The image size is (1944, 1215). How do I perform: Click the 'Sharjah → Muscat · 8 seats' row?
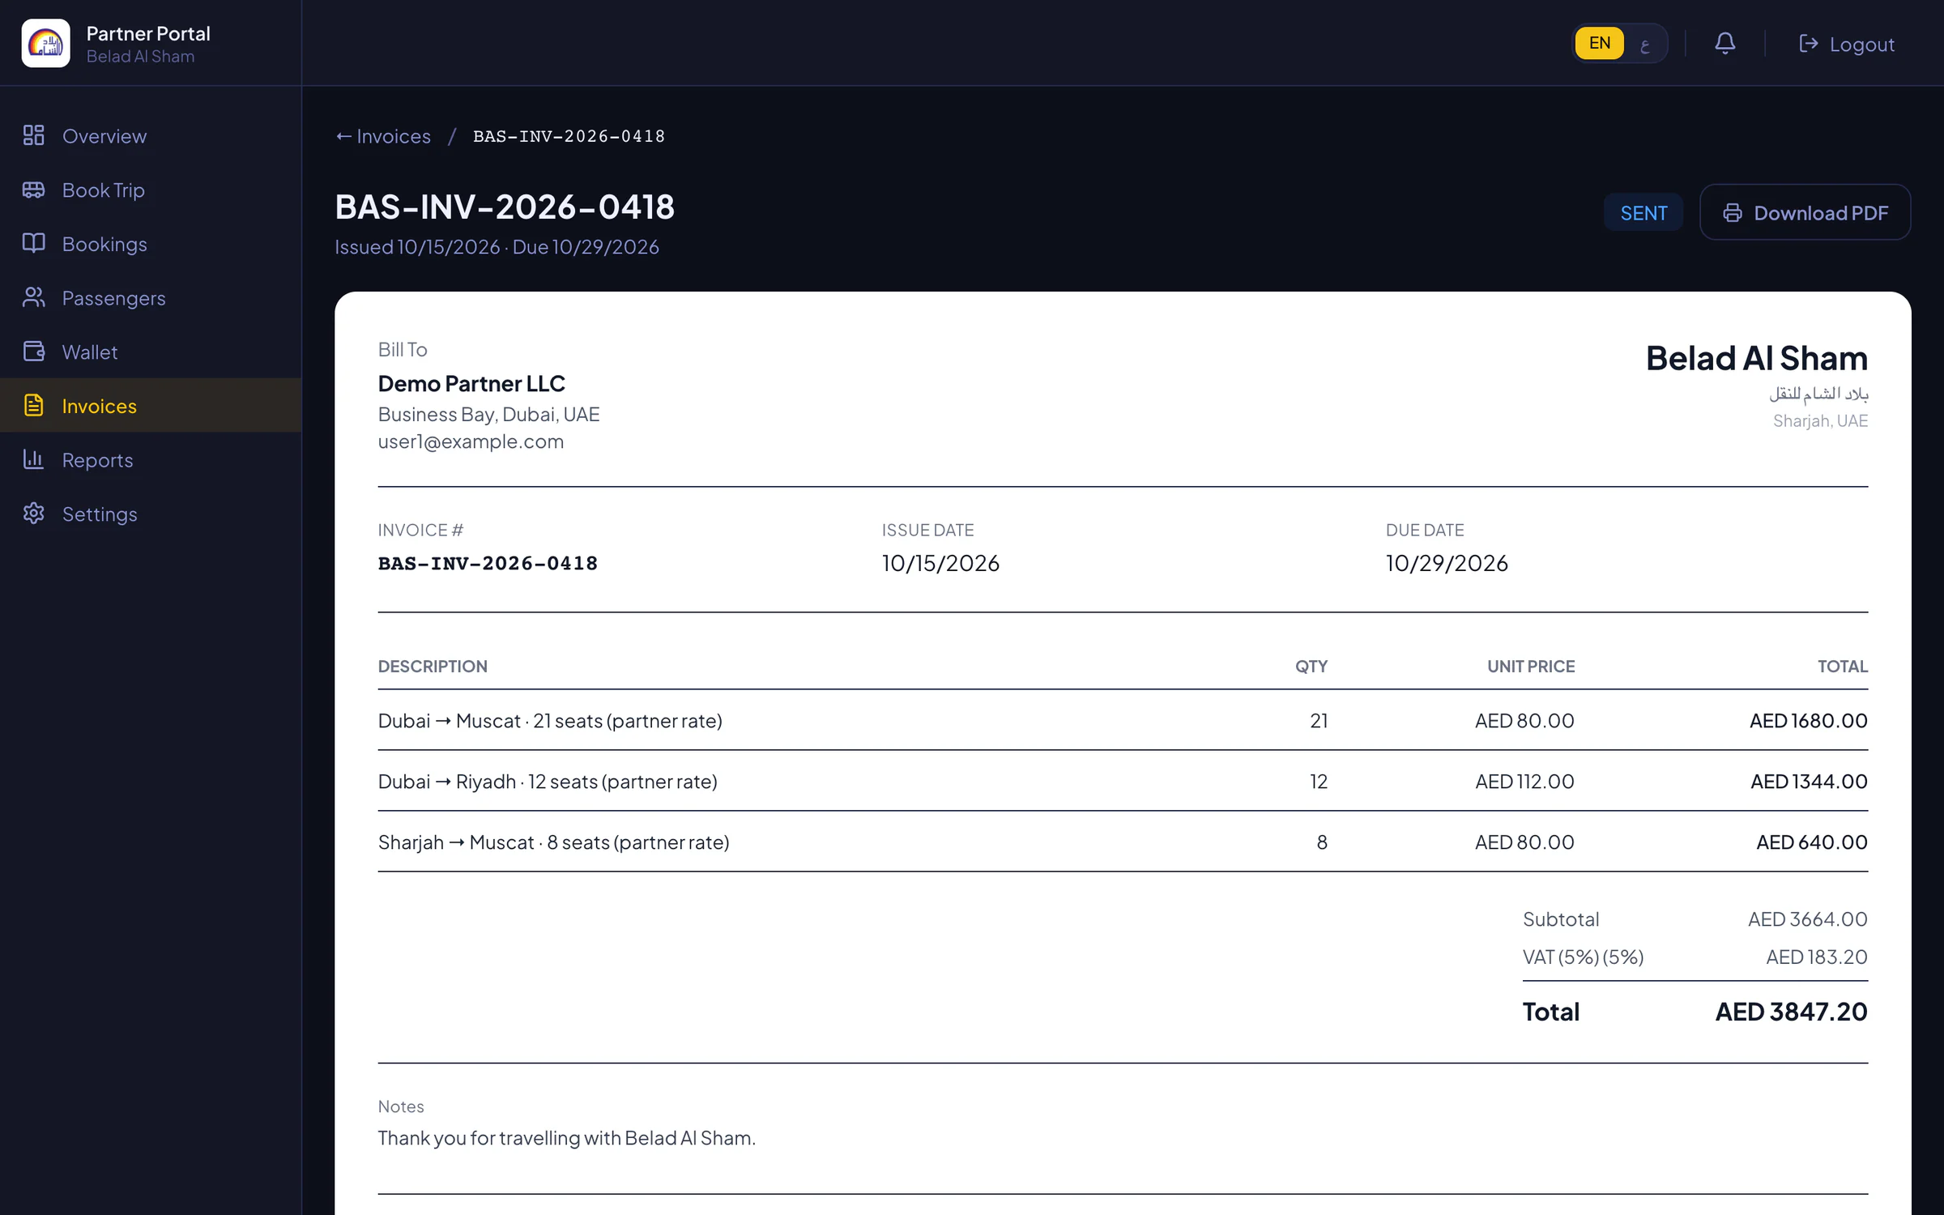[x=1123, y=842]
